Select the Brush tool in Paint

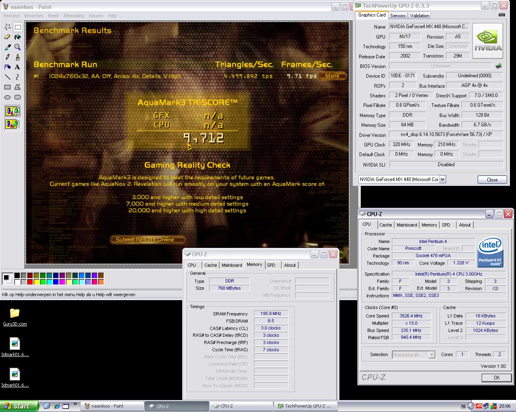point(18,57)
